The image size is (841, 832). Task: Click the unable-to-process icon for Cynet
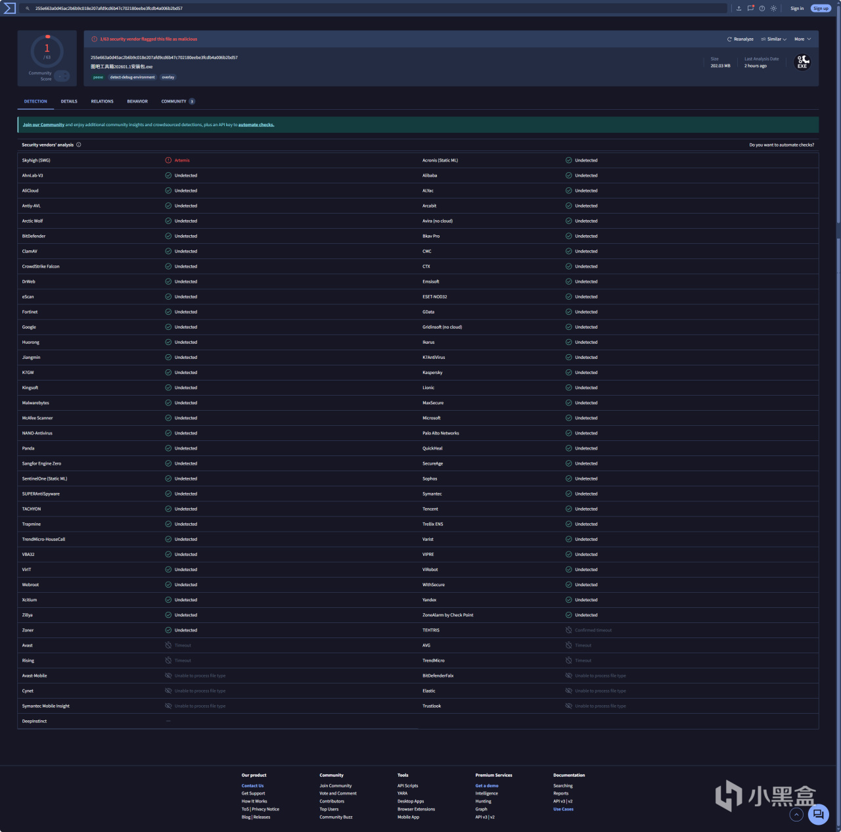(168, 691)
